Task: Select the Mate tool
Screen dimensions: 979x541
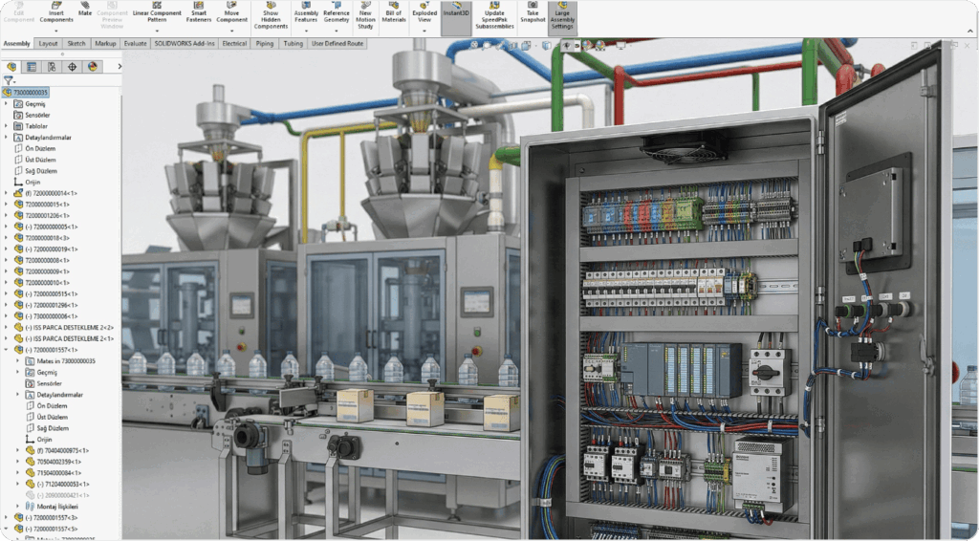Action: 85,10
